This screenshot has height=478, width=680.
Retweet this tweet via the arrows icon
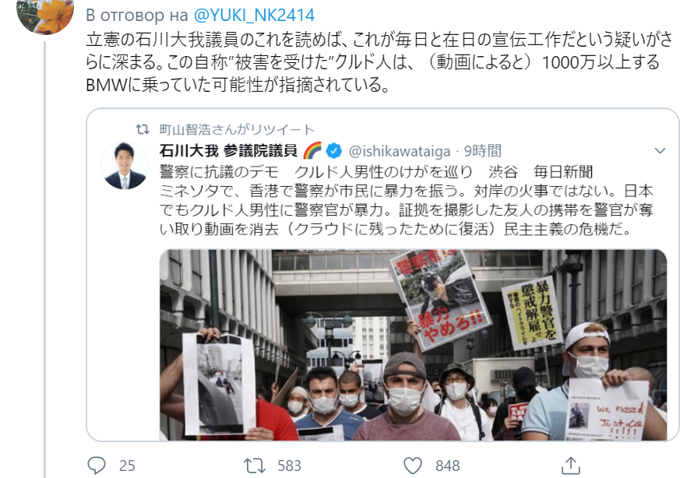[255, 466]
